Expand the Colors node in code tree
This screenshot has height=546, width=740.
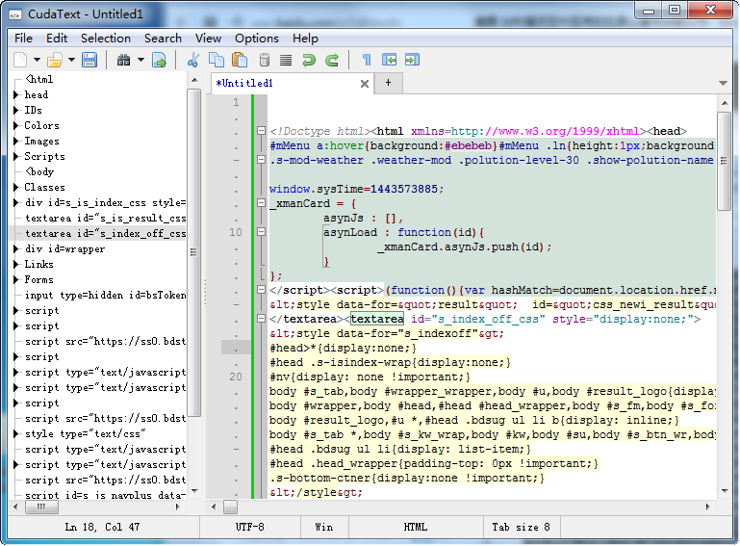tap(16, 126)
